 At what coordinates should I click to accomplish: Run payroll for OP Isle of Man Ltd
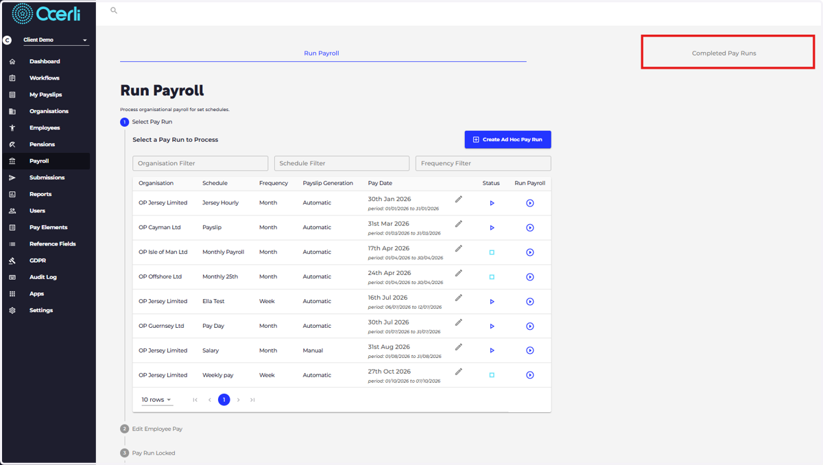(x=530, y=252)
